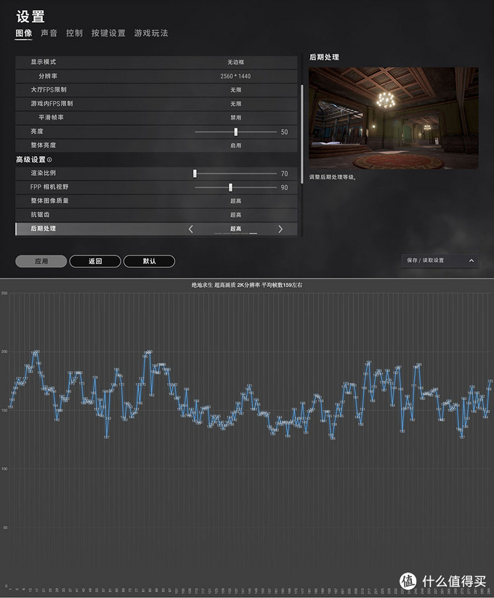Click the FPP 相机视野 value 90
This screenshot has width=494, height=598.
284,187
